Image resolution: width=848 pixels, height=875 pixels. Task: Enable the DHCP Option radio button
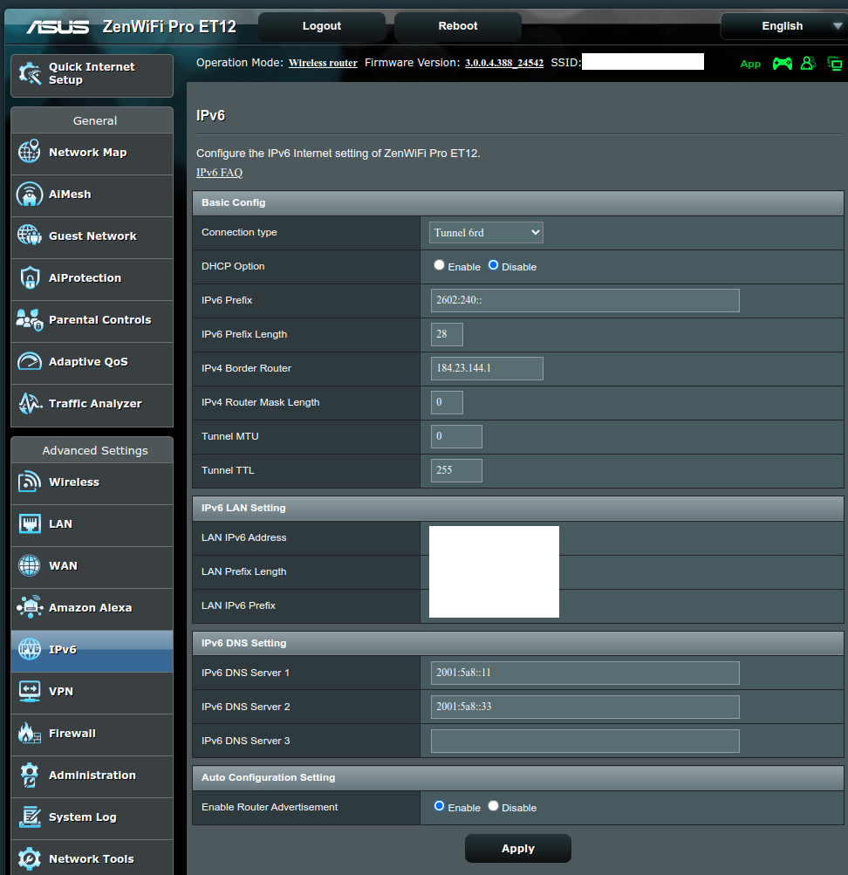click(439, 265)
